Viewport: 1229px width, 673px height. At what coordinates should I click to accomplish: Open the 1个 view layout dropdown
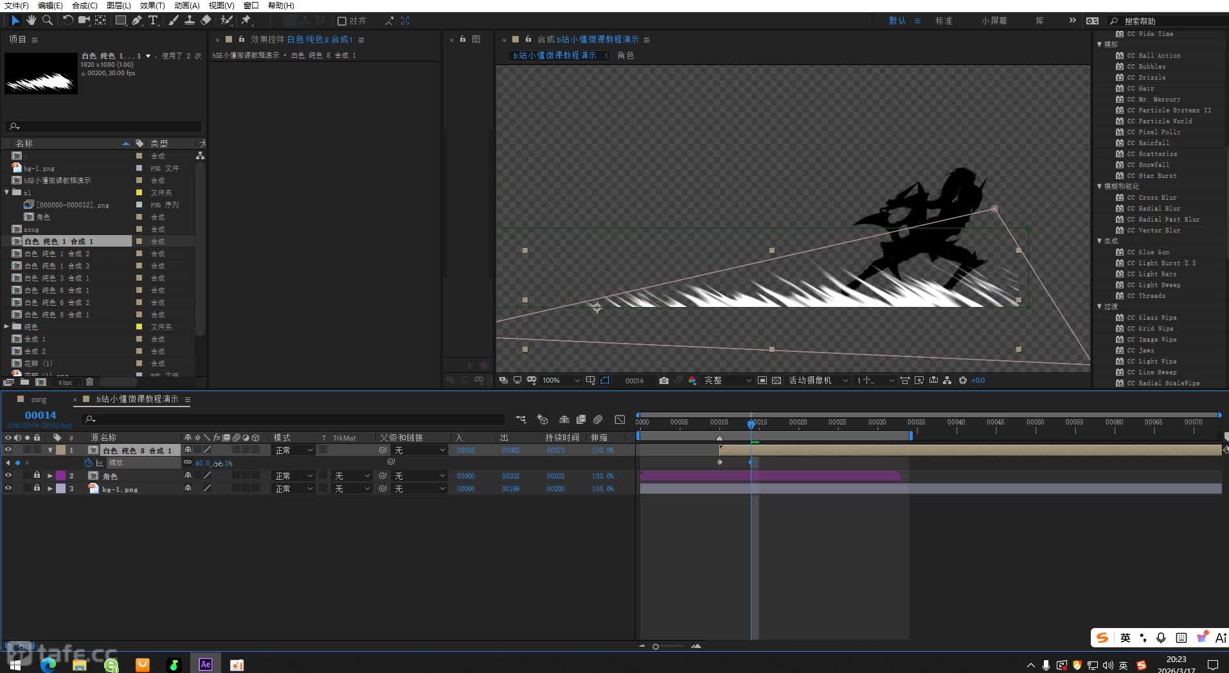click(x=875, y=381)
